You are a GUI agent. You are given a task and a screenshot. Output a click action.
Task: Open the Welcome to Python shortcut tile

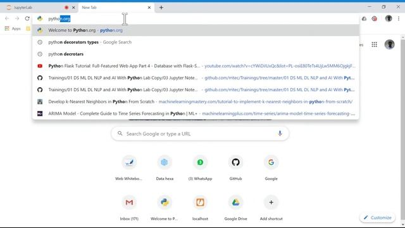[x=165, y=208]
